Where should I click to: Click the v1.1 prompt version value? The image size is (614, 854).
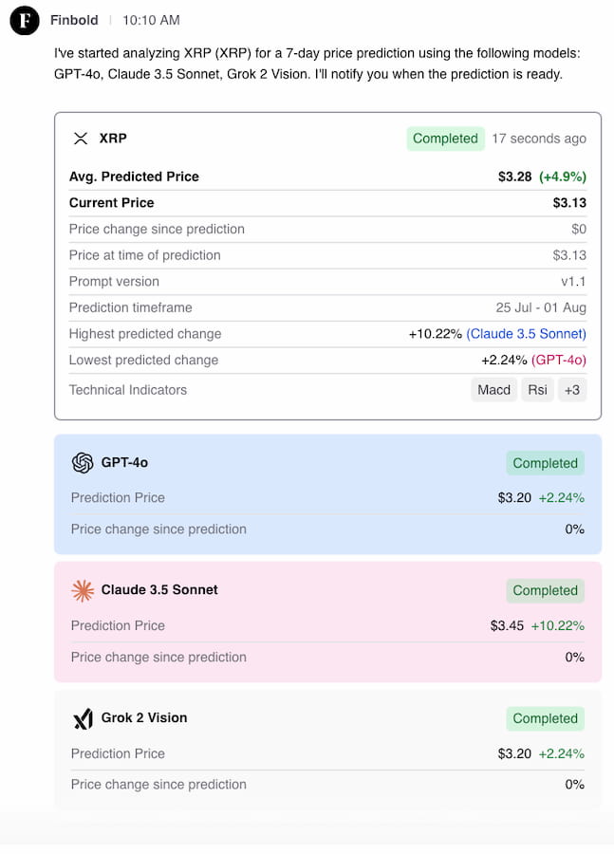(573, 282)
